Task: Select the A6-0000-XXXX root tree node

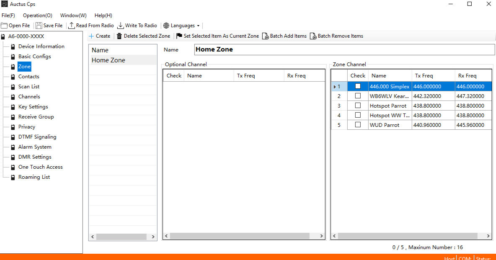Action: pyautogui.click(x=26, y=36)
